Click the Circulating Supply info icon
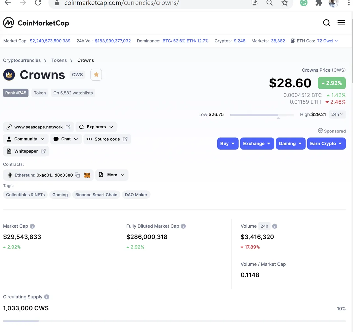353x332 pixels. coord(47,297)
